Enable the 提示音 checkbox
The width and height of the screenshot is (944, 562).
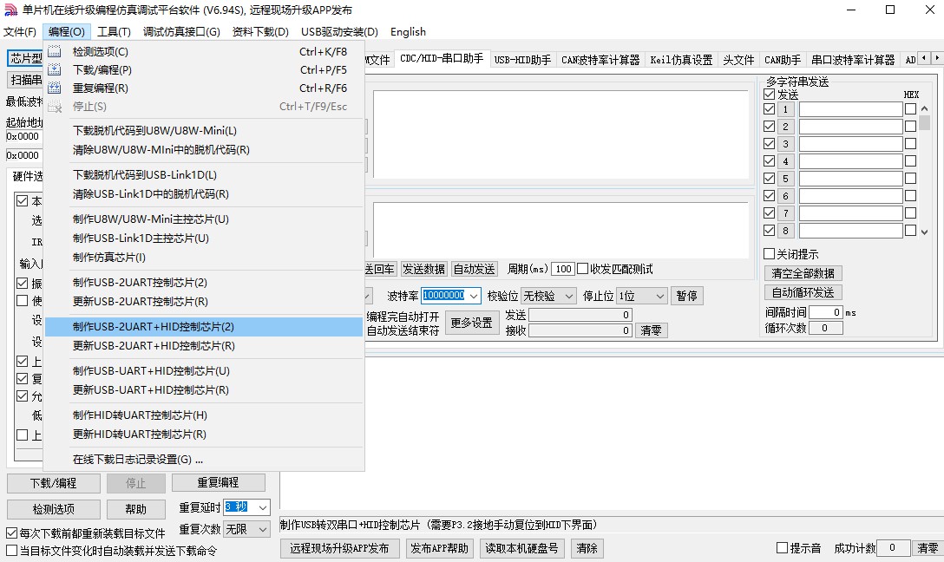(x=782, y=548)
